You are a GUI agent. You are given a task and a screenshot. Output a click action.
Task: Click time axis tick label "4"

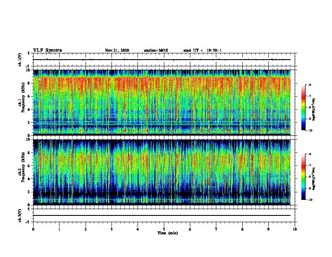click(138, 229)
